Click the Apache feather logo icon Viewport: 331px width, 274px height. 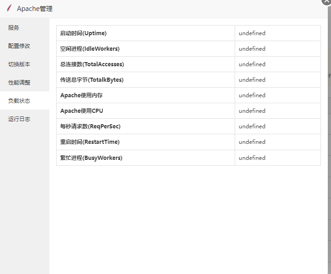point(9,8)
